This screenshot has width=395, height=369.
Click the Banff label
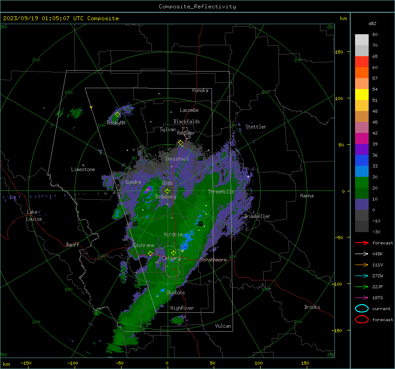(x=72, y=244)
